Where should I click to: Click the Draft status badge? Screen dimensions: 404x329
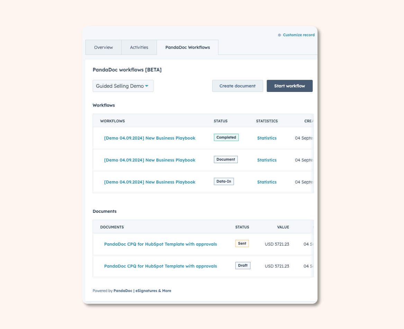[x=242, y=265]
